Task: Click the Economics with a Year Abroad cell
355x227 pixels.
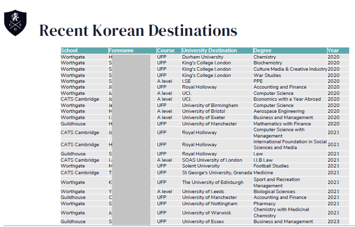Action: (290, 99)
